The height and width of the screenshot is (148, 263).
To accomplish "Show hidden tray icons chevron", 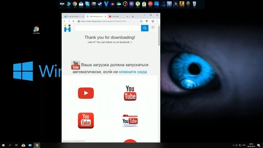I will point(233,145).
